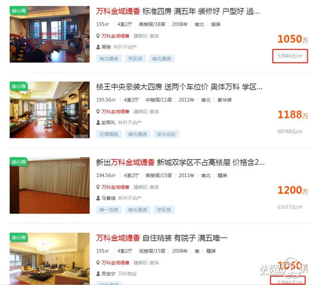Open the listing titled 新出万科金域缇香 新城双学区
The image size is (314, 285).
[180, 163]
